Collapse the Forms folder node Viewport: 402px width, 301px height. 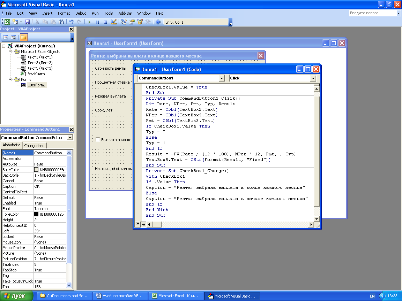10,79
